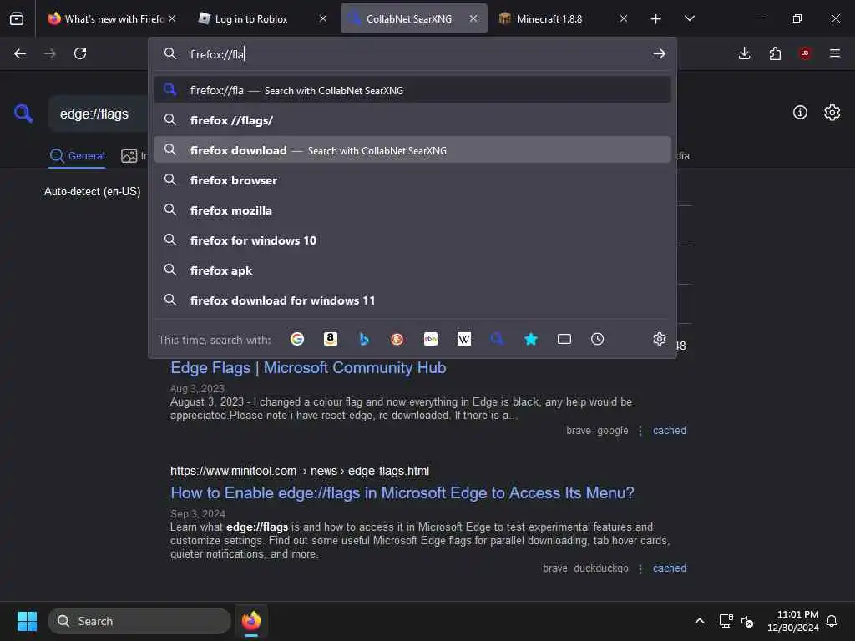Click the SearXNG edge://flags search box
The height and width of the screenshot is (641, 855).
[99, 114]
